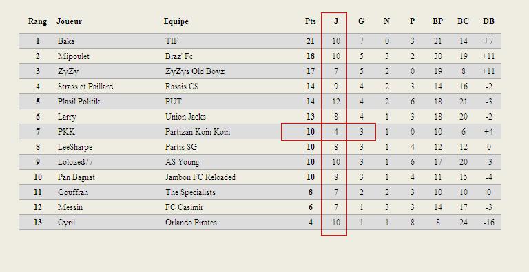The height and width of the screenshot is (272, 529).
Task: Select player Strass et Paillard
Action: (x=85, y=87)
